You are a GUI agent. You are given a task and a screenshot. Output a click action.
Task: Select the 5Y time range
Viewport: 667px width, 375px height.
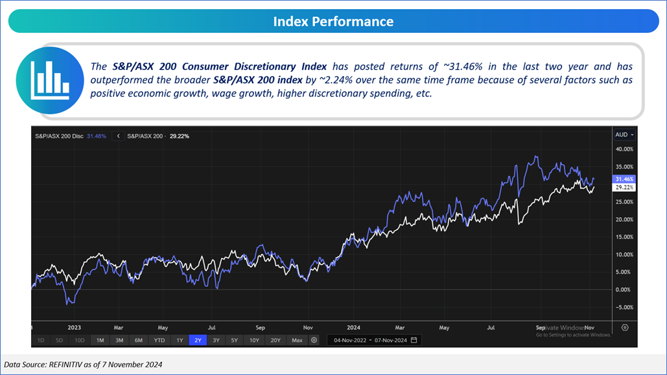235,340
